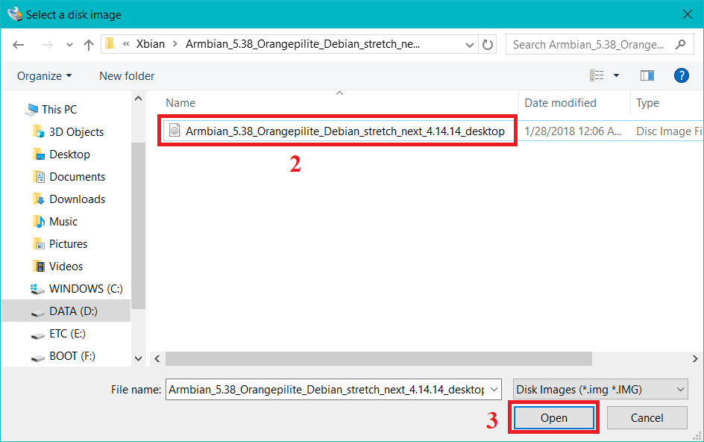The width and height of the screenshot is (704, 442).
Task: Open the WINDOWS (C:) drive
Action: tap(86, 289)
